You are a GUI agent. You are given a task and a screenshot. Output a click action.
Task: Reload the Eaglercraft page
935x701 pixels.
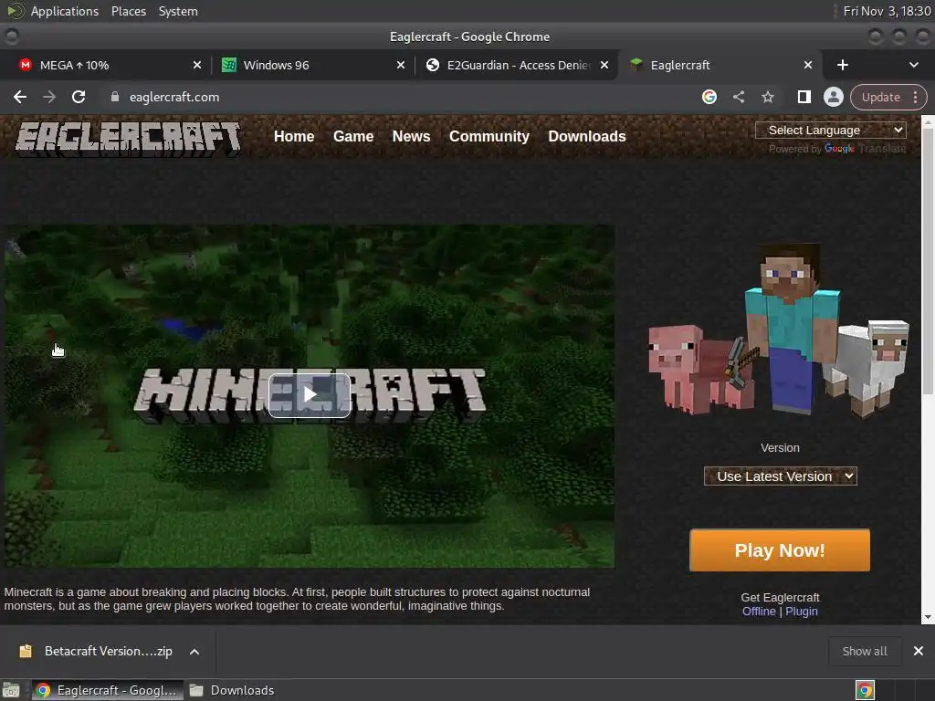point(79,97)
